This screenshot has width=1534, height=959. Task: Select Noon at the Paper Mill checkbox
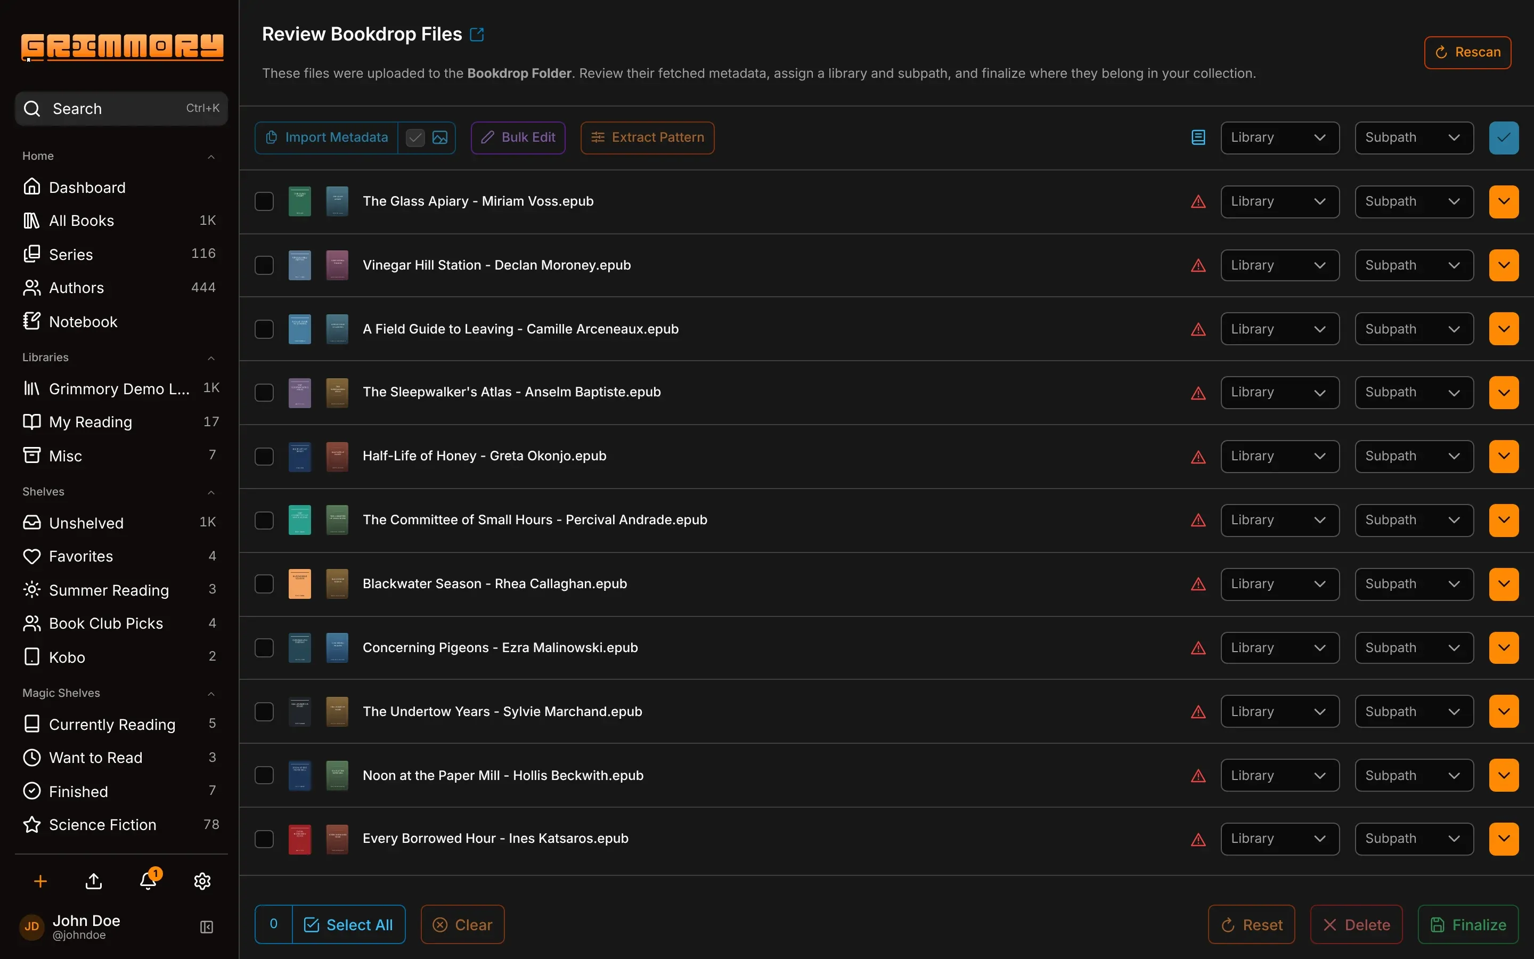pyautogui.click(x=264, y=775)
